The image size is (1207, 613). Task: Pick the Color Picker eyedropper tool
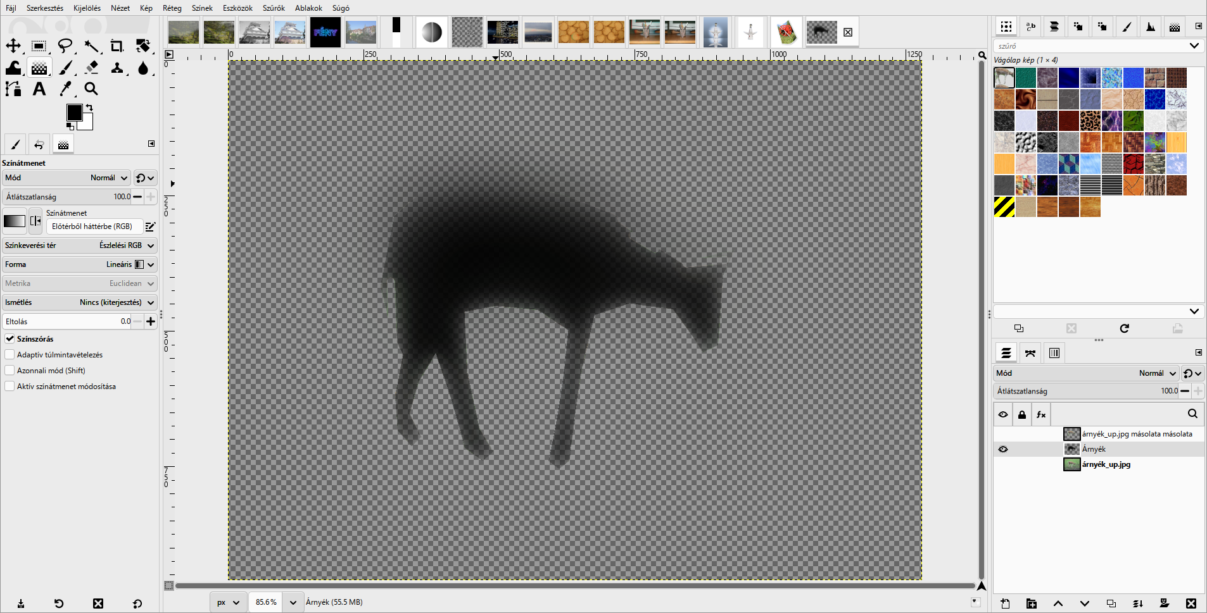(65, 89)
